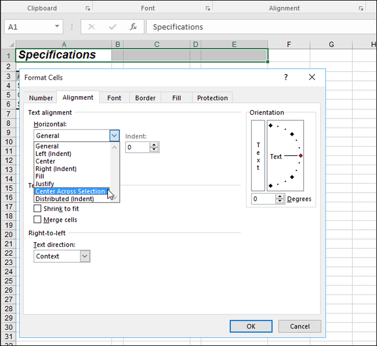The width and height of the screenshot is (377, 346).
Task: Click red diamond in orientation dial
Action: tap(300, 156)
